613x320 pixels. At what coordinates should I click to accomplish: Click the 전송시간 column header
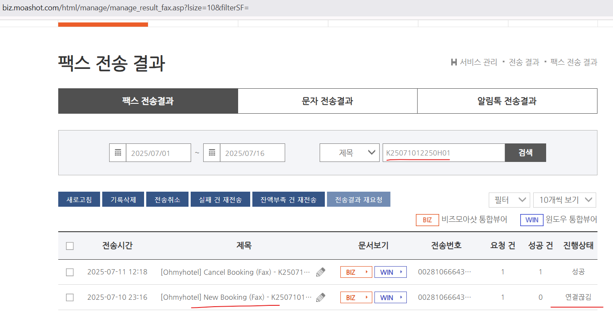click(117, 246)
